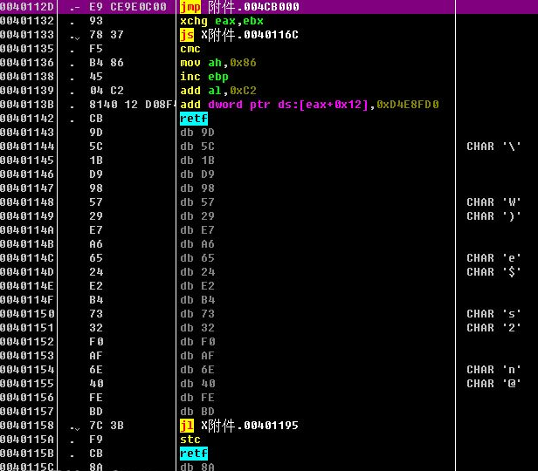This screenshot has height=471, width=538.
Task: Click hex bytes 7C 3B
Action: [107, 426]
